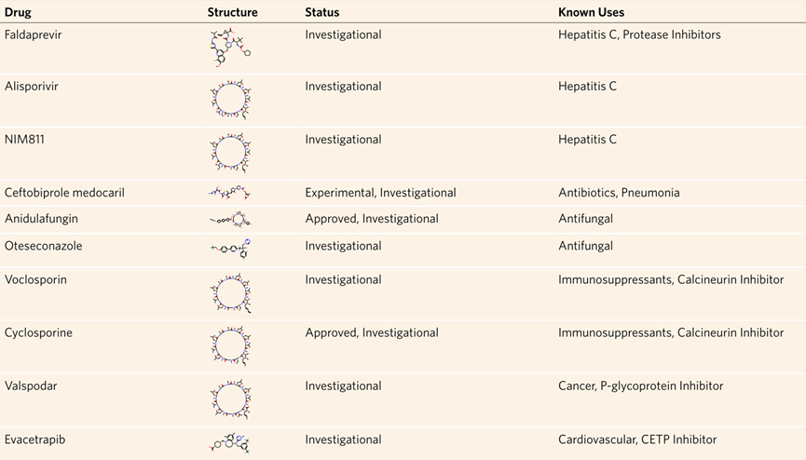Click the Alisporivir ring structure image
Viewport: 806px width, 460px height.
pyautogui.click(x=230, y=100)
